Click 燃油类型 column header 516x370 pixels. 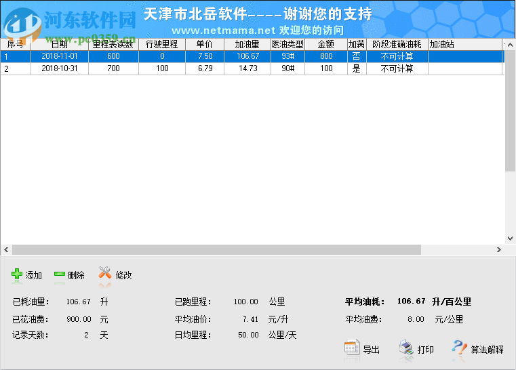(x=287, y=45)
